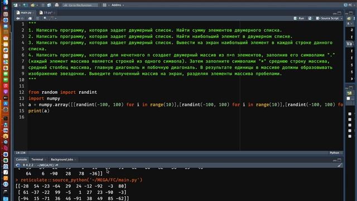Toggle the fifth checkbox in the right pane
357x201 pixels.
(x=350, y=136)
